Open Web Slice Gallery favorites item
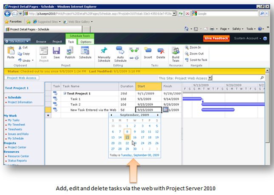The width and height of the screenshot is (274, 195). click(78, 22)
